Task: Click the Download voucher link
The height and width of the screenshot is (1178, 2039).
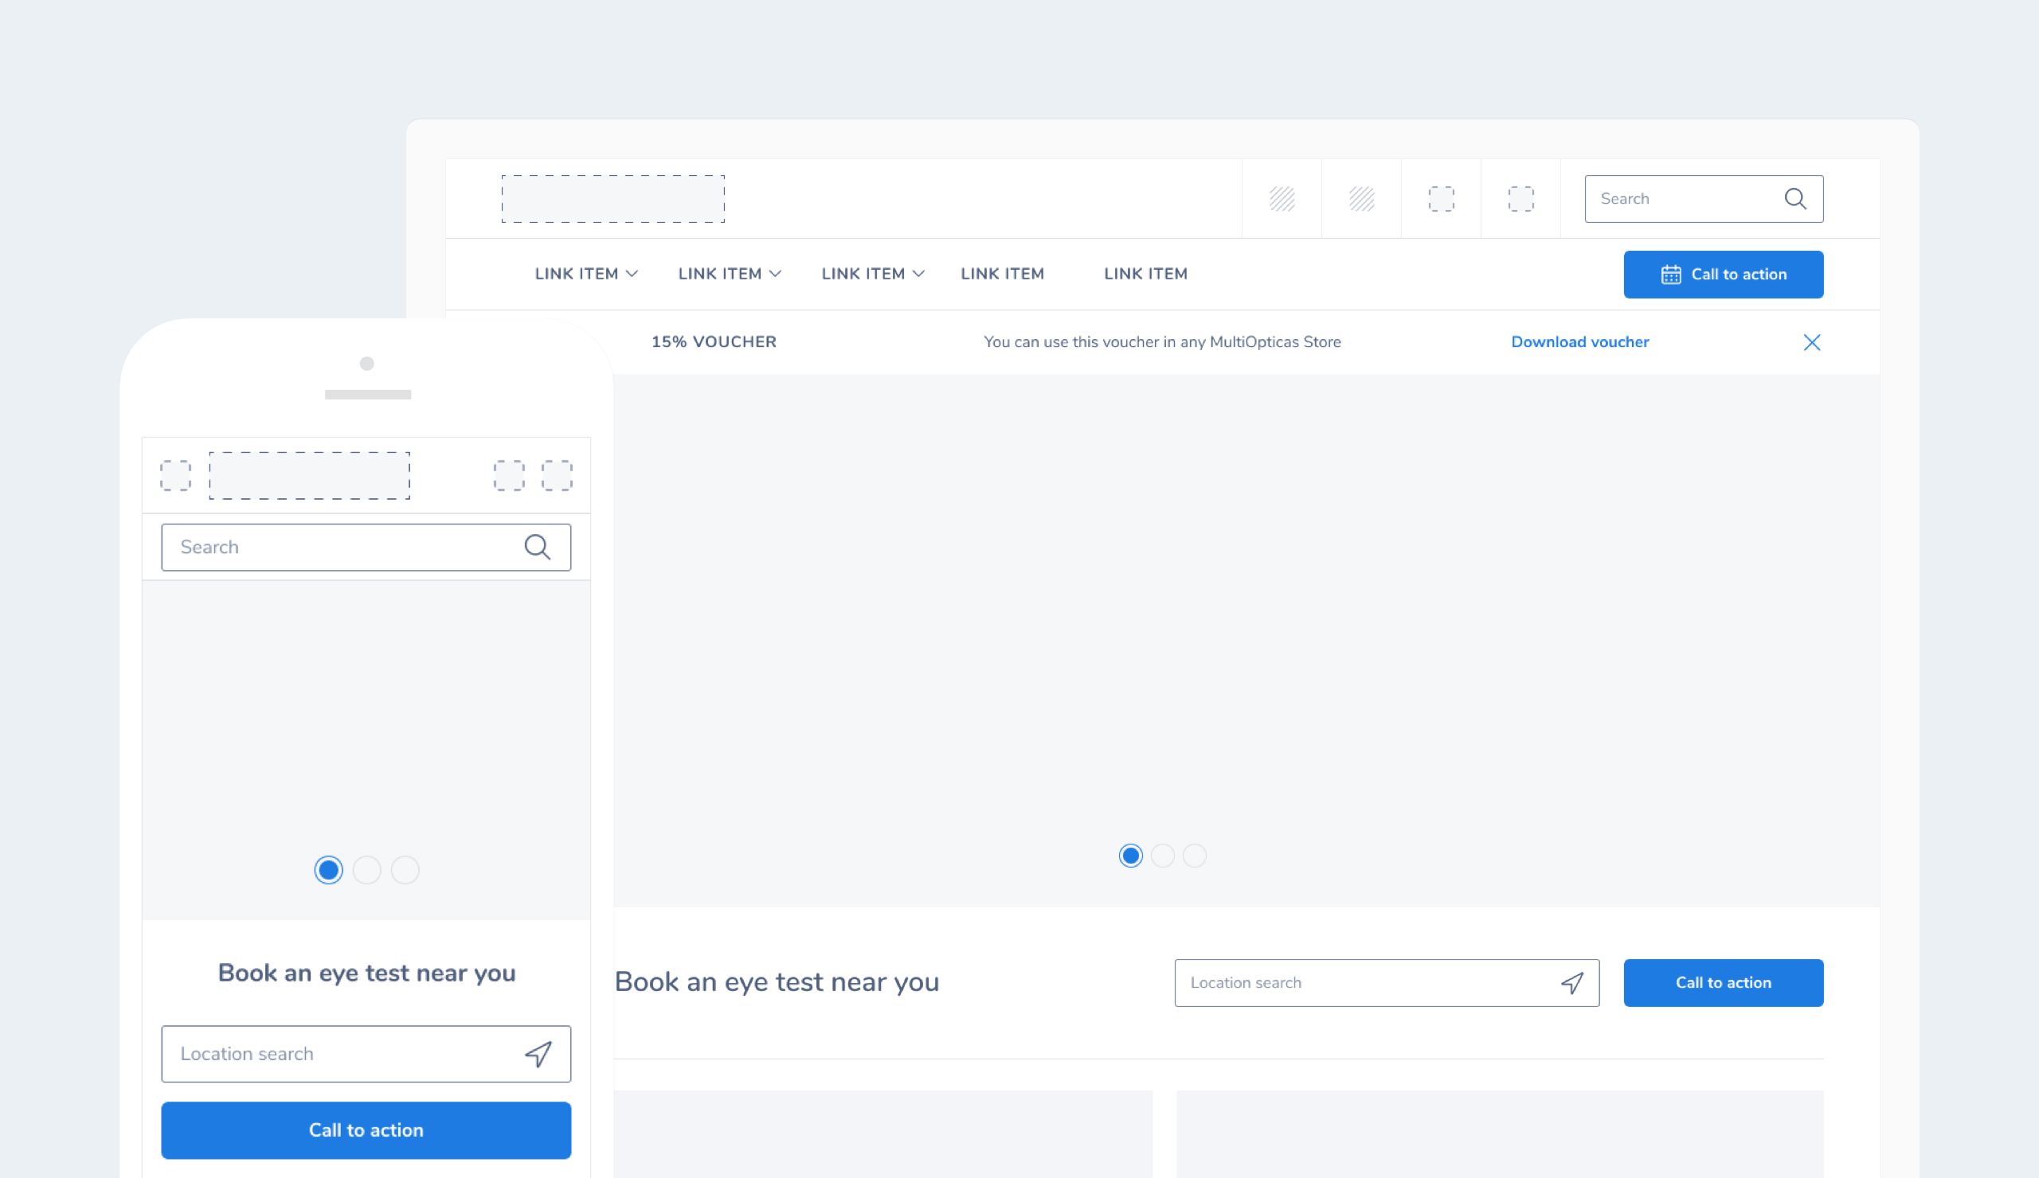Action: [1579, 342]
